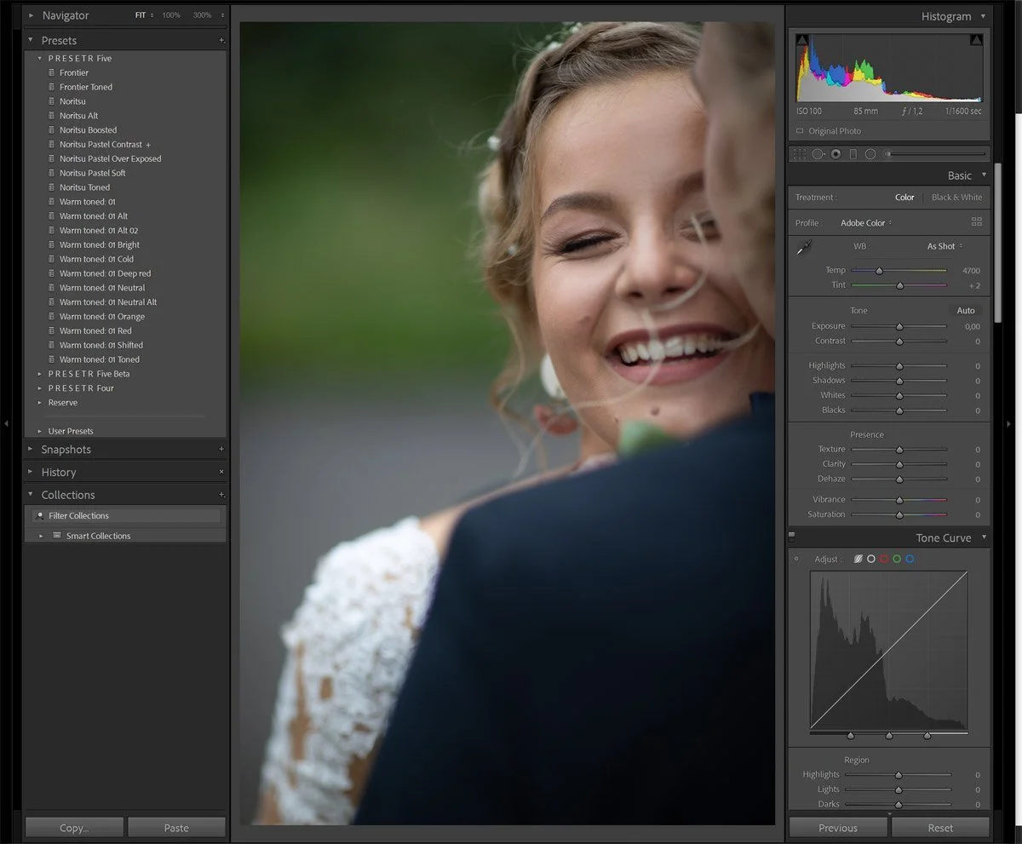Select the Spot Removal tool
Image resolution: width=1022 pixels, height=844 pixels.
(x=818, y=154)
